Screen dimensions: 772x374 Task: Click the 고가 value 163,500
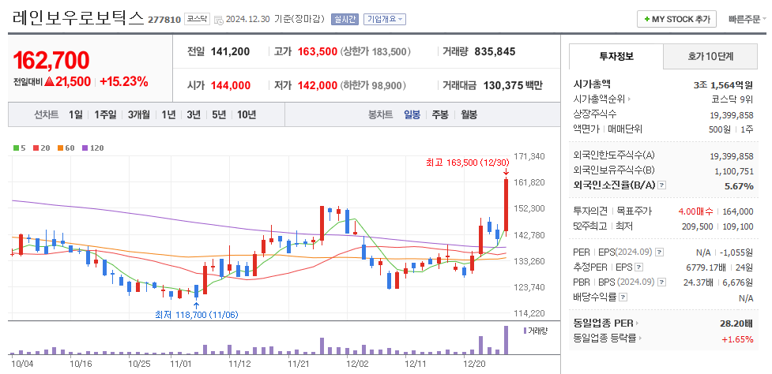318,51
